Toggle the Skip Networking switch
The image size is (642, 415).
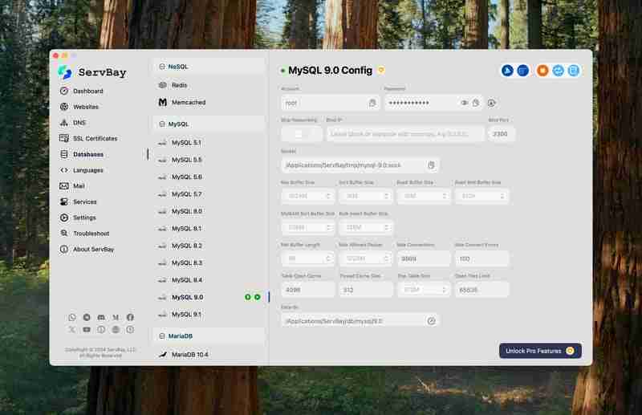pyautogui.click(x=301, y=134)
